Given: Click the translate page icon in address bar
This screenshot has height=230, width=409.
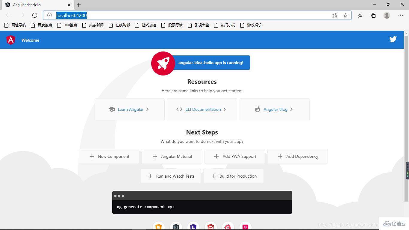Looking at the screenshot, I should (335, 15).
